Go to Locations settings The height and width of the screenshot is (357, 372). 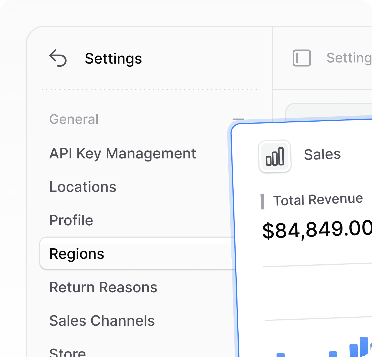click(x=83, y=187)
